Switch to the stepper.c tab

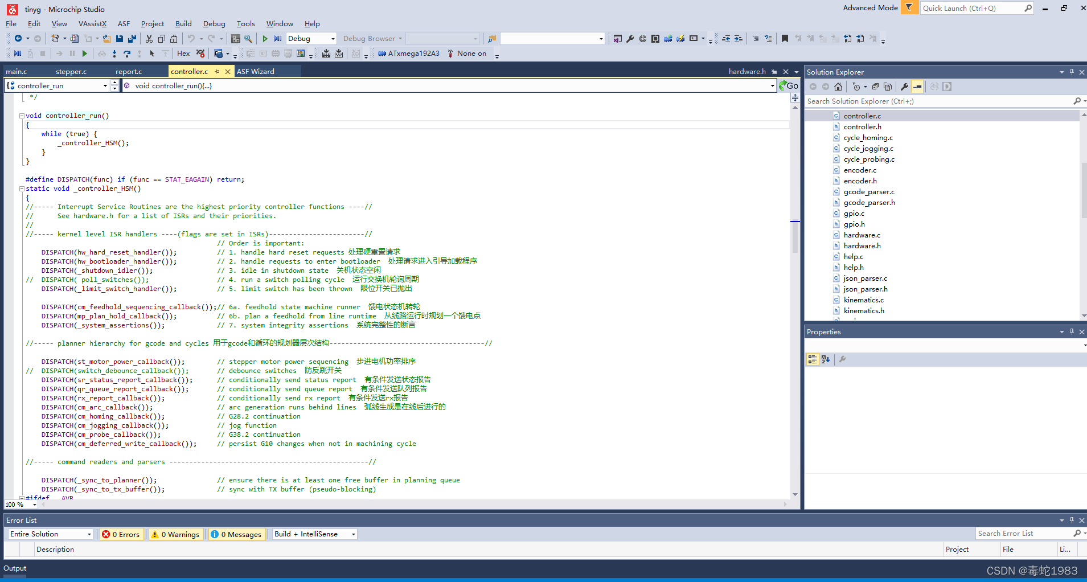pyautogui.click(x=71, y=72)
